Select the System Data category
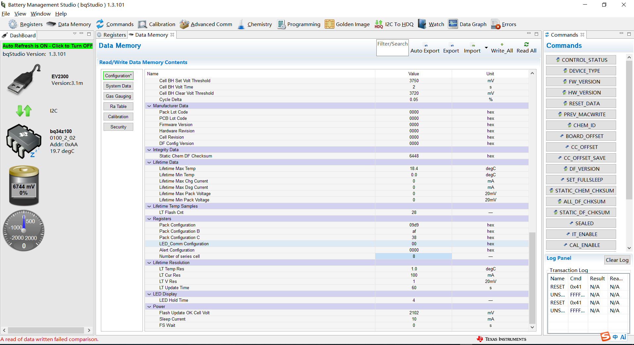634x345 pixels. click(118, 86)
